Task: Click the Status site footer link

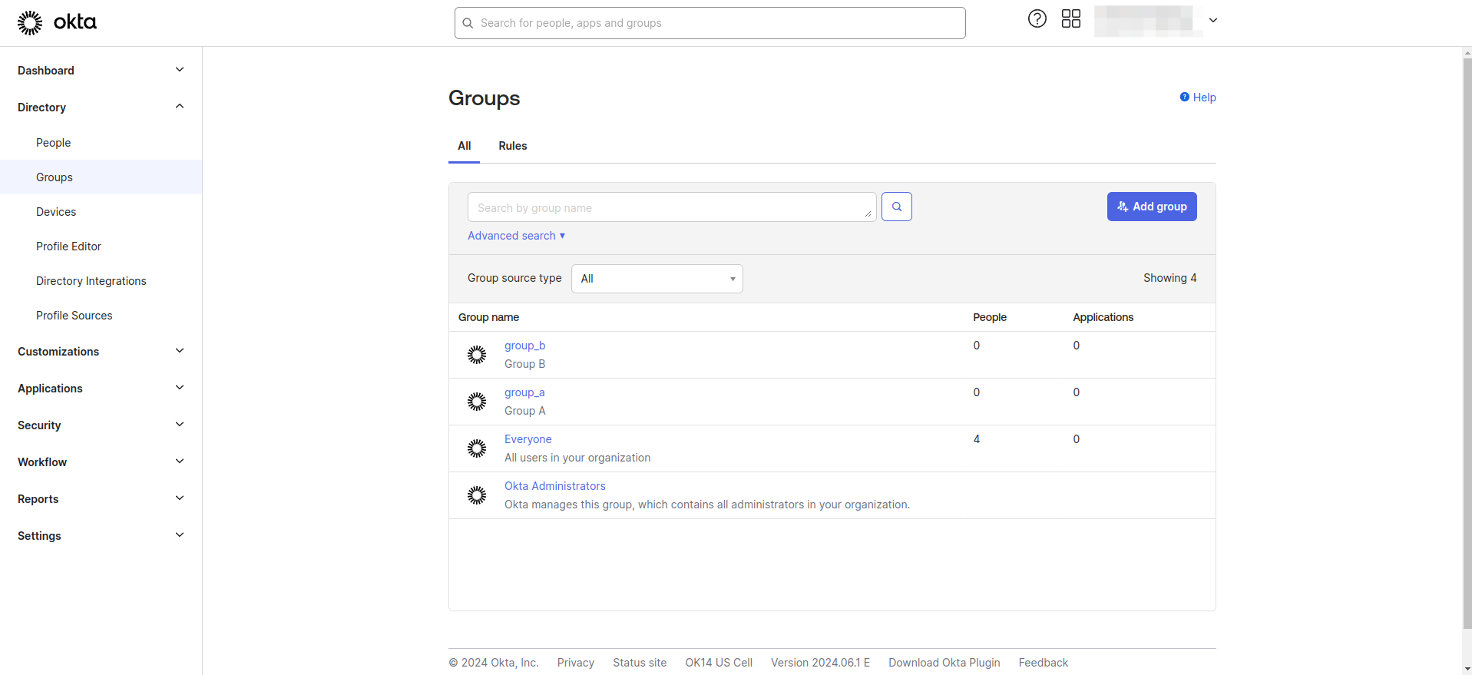Action: [639, 663]
